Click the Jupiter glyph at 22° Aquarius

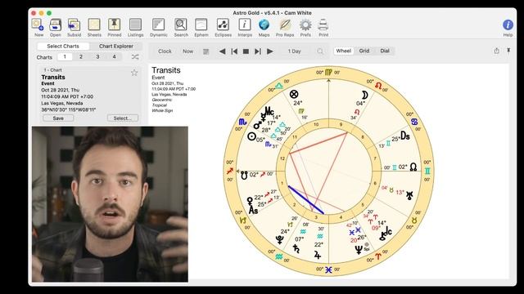point(318,256)
